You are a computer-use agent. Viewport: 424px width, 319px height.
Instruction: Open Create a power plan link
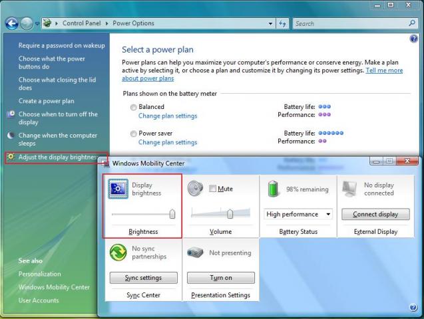(x=46, y=101)
